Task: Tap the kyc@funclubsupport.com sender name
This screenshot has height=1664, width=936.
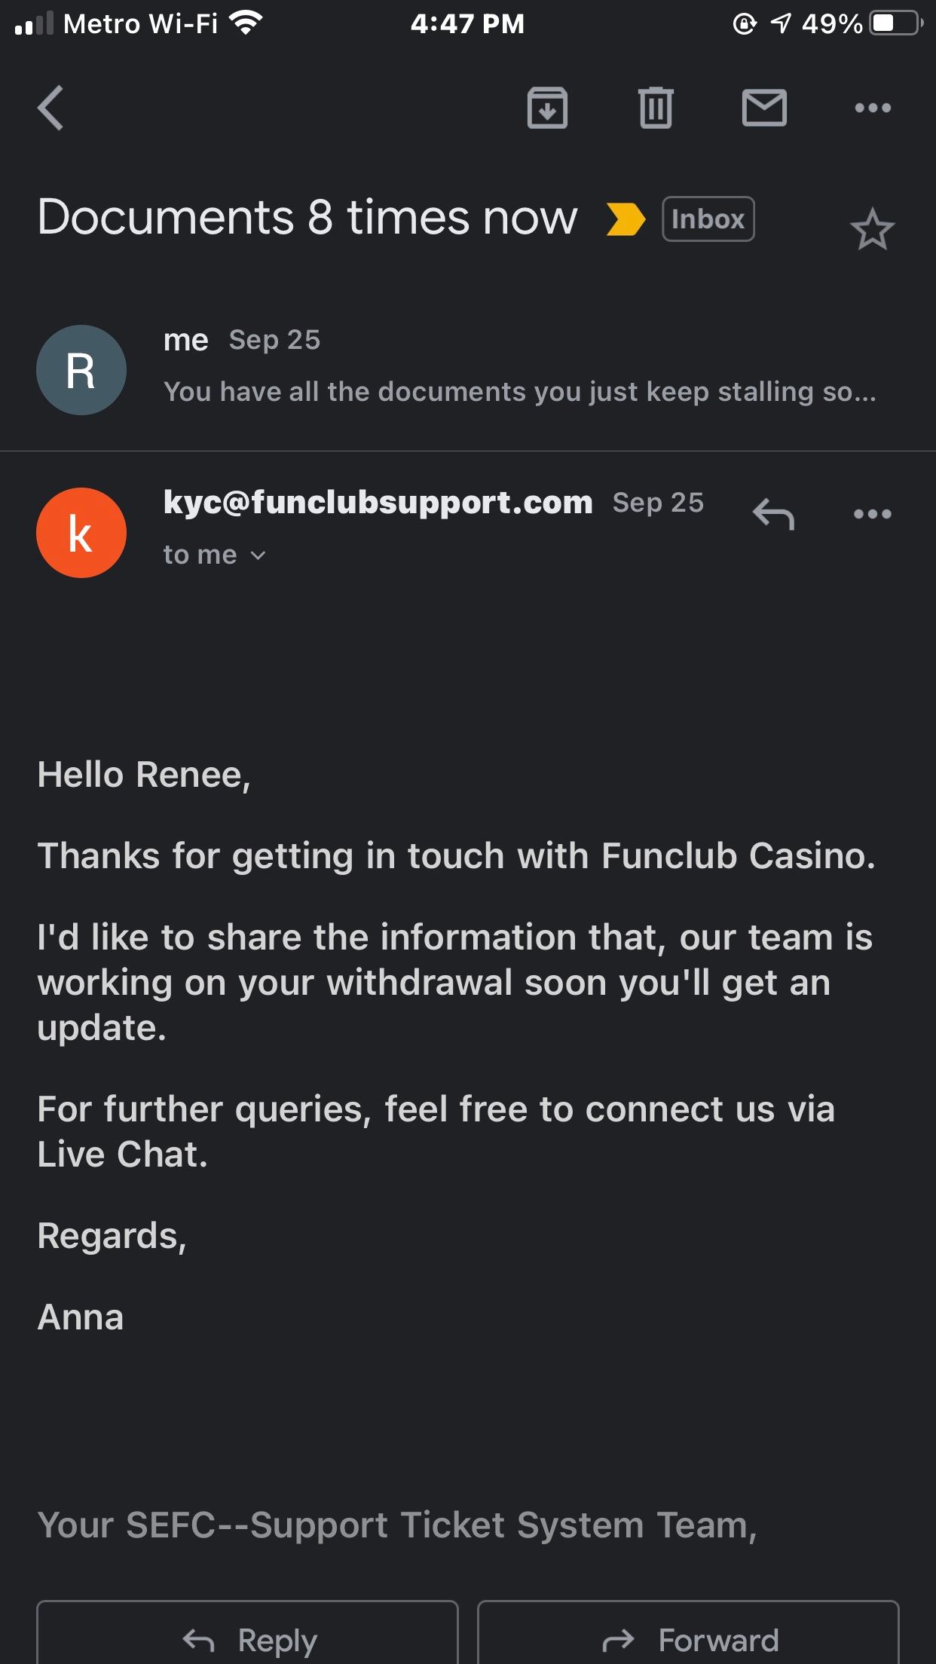Action: [x=378, y=502]
